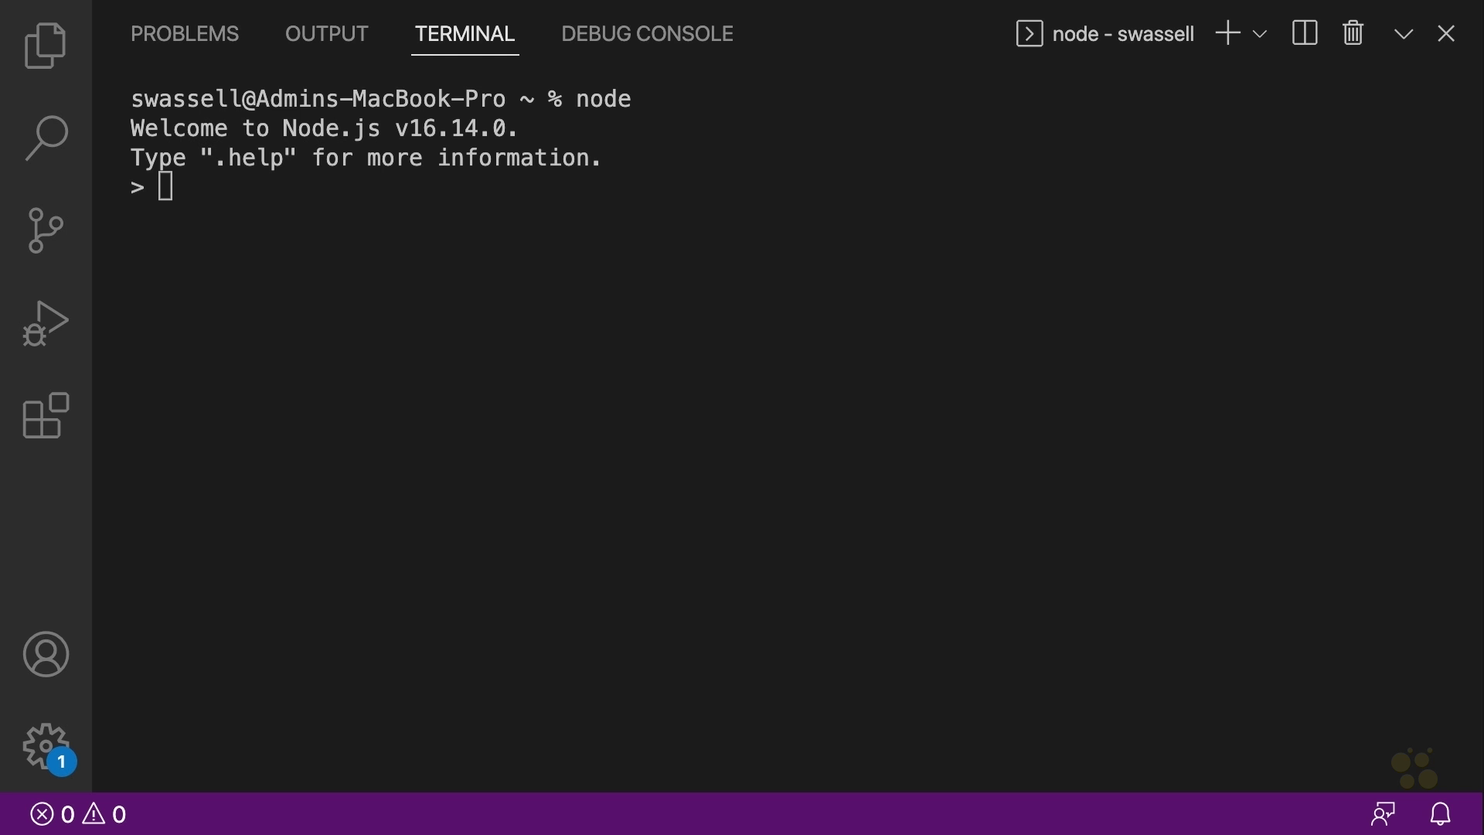
Task: Create a new terminal with plus icon
Action: 1227,33
